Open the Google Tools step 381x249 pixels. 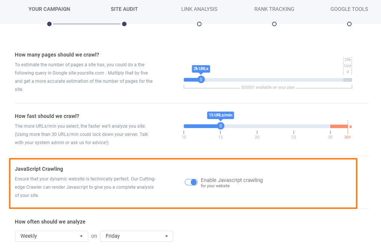click(x=349, y=9)
